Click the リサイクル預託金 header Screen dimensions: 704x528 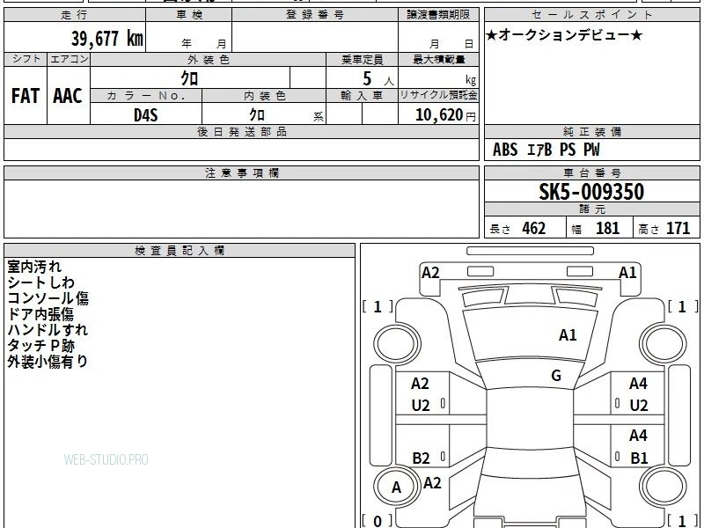[438, 95]
